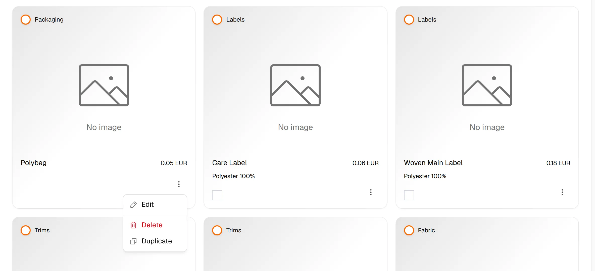Click Polyester 100% under Woven Main Label
The image size is (595, 271).
click(425, 176)
